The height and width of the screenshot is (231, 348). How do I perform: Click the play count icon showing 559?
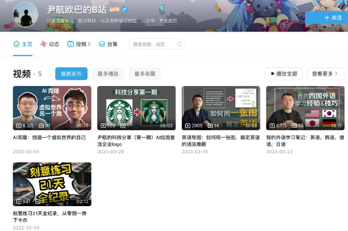tap(103, 126)
